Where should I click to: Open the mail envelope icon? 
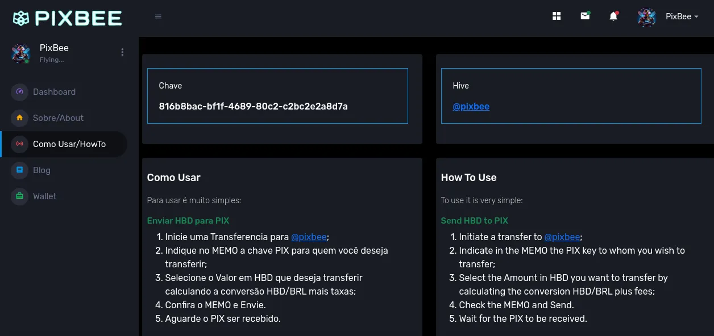pyautogui.click(x=585, y=16)
